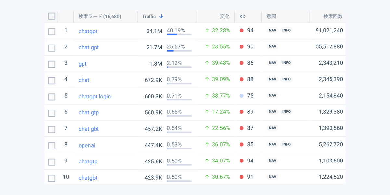390x195 pixels.
Task: Open the chat keyword link
Action: pos(84,80)
